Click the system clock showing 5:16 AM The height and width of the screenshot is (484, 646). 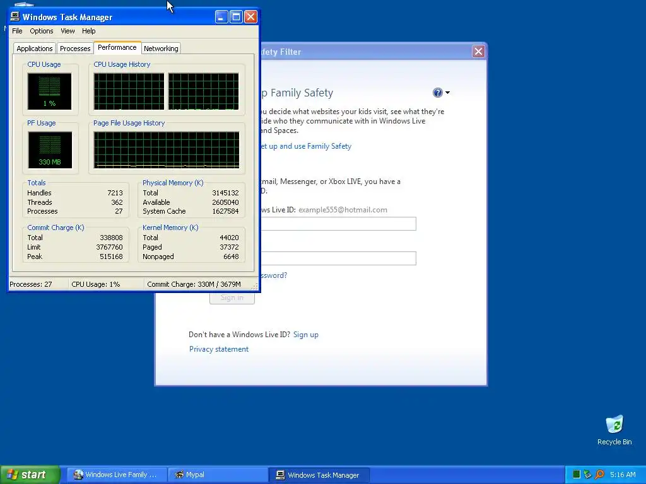click(623, 475)
